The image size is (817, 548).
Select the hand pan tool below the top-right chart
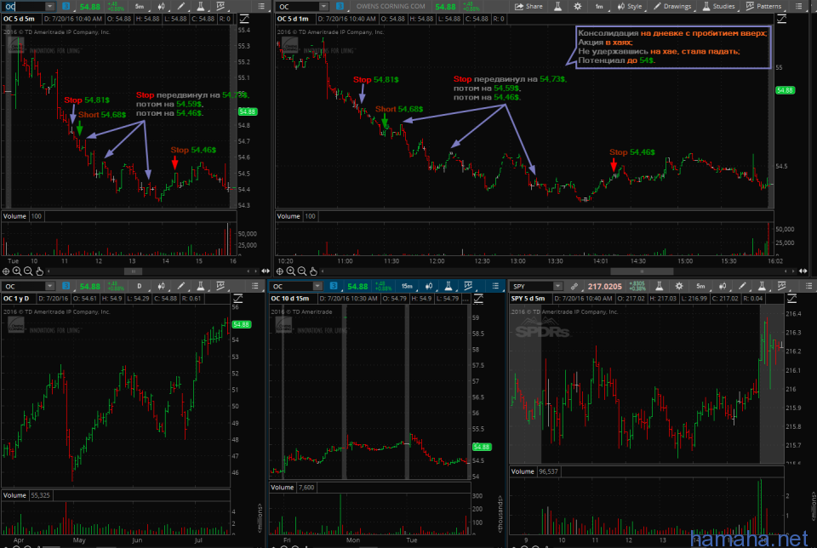313,271
